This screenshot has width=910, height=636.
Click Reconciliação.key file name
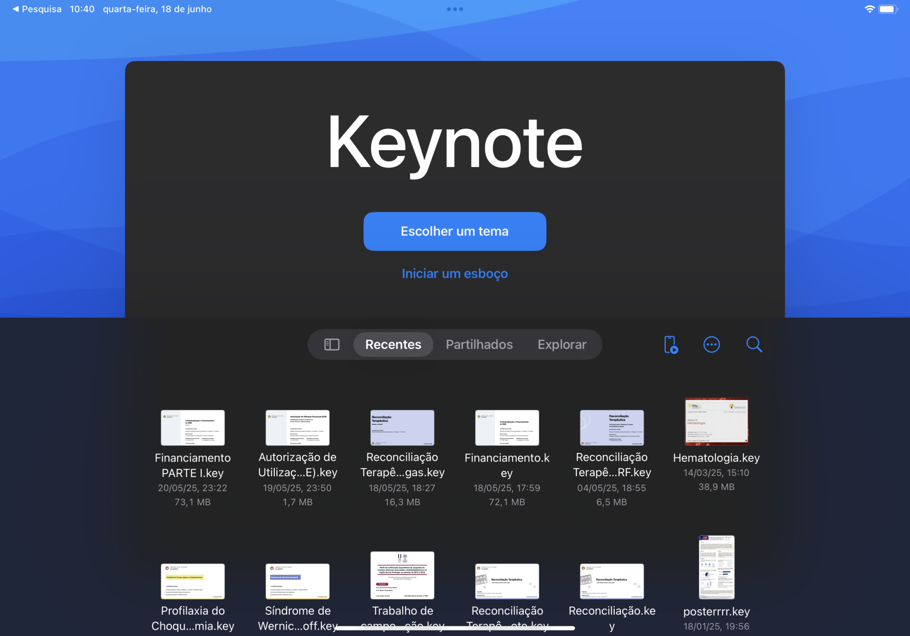612,618
